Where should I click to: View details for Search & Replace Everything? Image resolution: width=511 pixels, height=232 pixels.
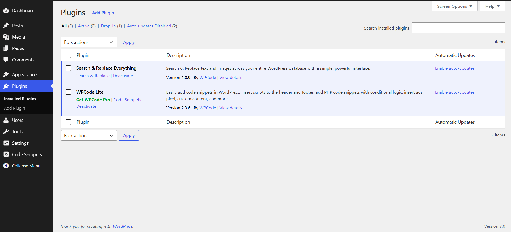[x=231, y=77]
